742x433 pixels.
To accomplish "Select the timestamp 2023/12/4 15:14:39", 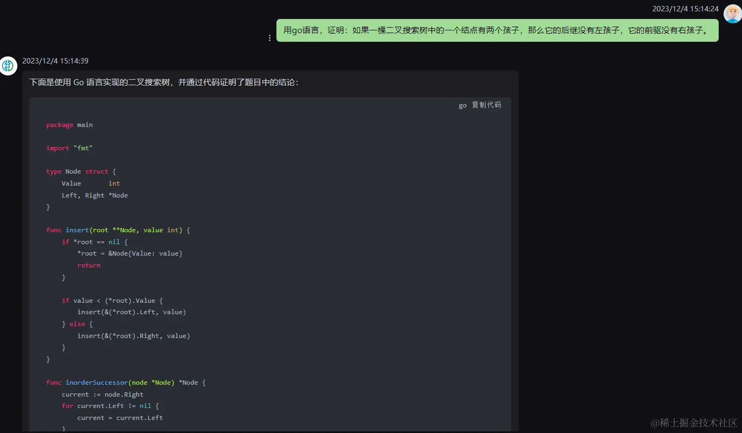I will click(55, 61).
